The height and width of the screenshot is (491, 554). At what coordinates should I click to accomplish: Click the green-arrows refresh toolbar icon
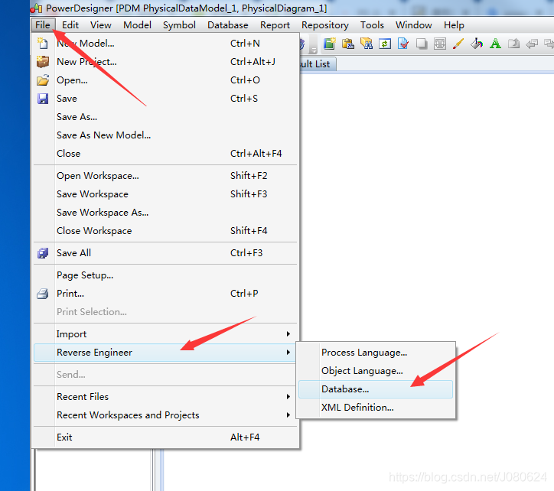(x=385, y=44)
